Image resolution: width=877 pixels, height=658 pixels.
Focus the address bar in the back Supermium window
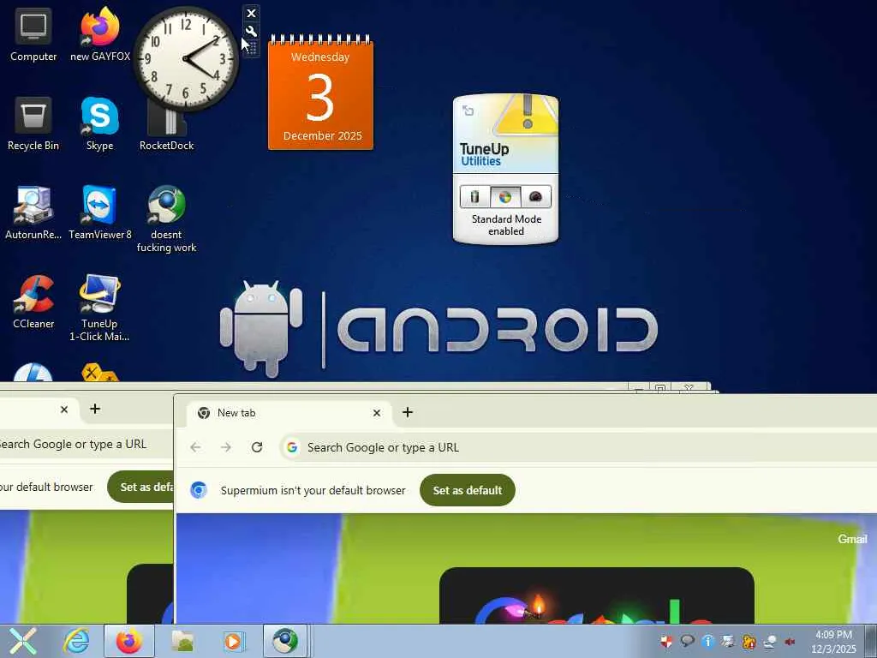(86, 444)
